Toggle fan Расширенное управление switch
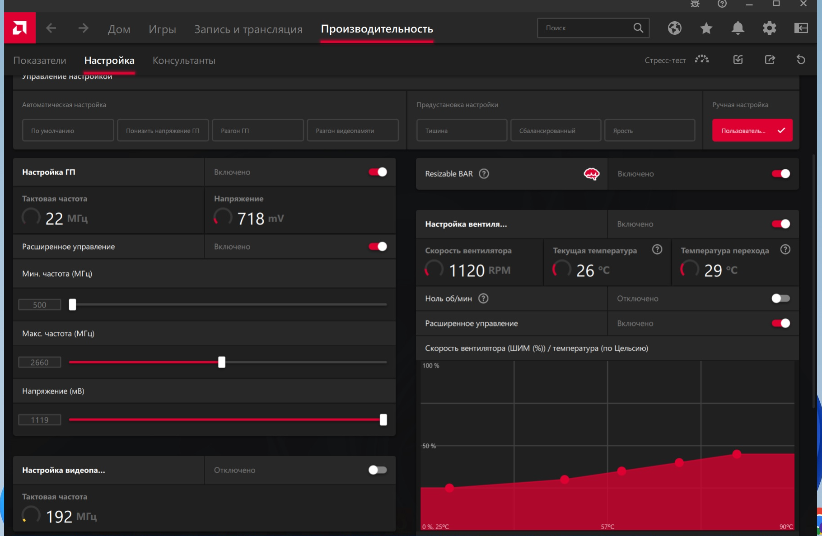822x536 pixels. (780, 323)
